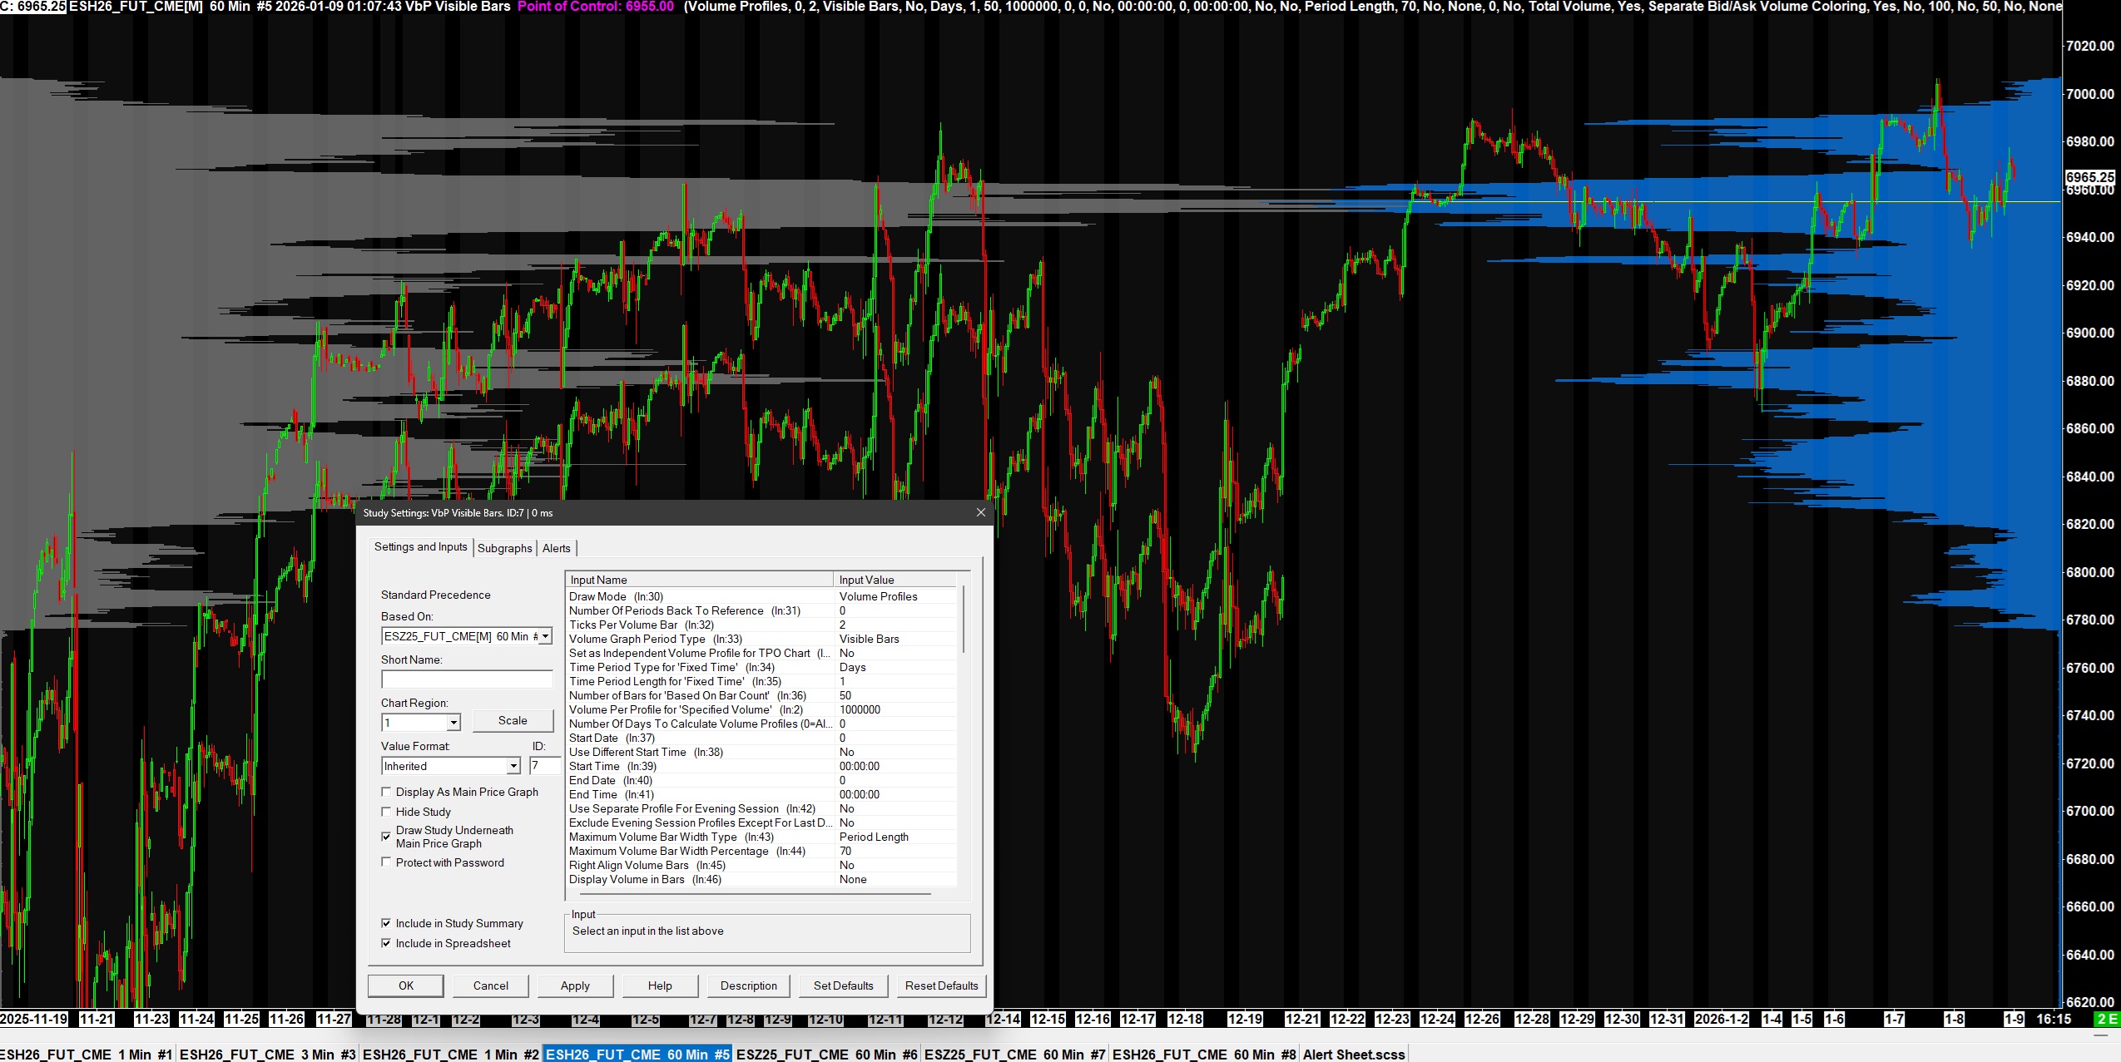Expand the Chart Region dropdown
Image resolution: width=2121 pixels, height=1062 pixels.
(x=453, y=723)
